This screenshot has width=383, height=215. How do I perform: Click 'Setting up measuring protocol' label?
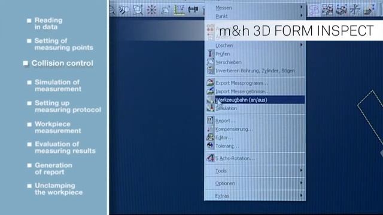tap(68, 106)
